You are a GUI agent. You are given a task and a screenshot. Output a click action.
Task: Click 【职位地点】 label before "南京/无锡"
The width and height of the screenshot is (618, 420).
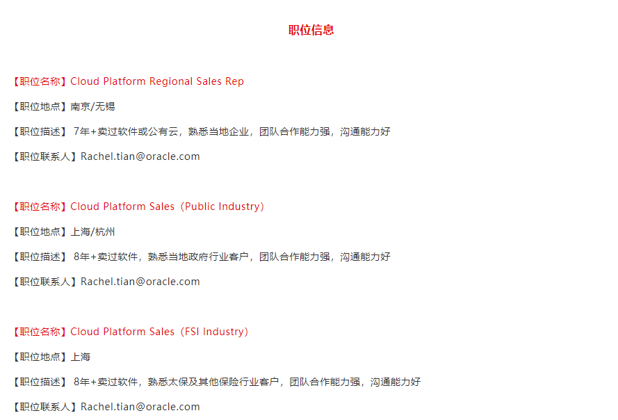click(x=40, y=106)
